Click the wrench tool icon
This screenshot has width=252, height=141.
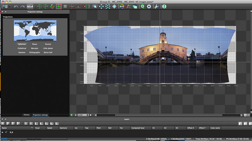[x=156, y=7]
